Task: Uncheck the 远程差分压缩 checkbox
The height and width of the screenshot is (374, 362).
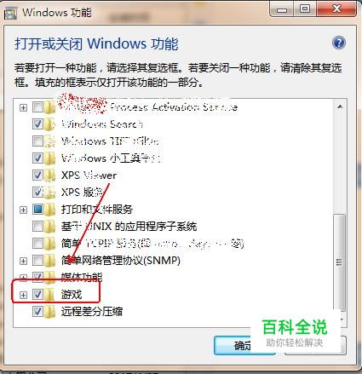Action: [37, 312]
